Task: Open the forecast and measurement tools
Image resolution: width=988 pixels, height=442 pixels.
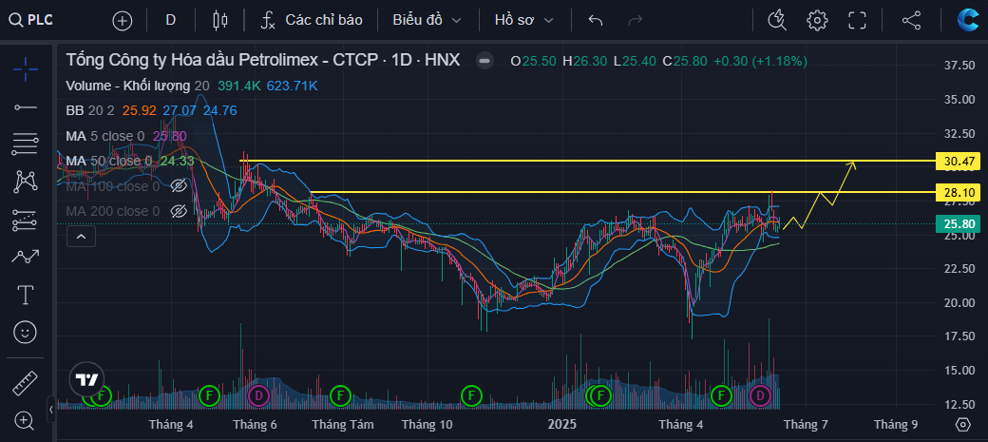Action: tap(26, 220)
